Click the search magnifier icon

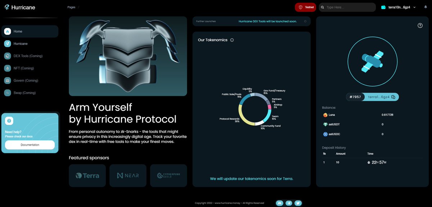(x=322, y=7)
